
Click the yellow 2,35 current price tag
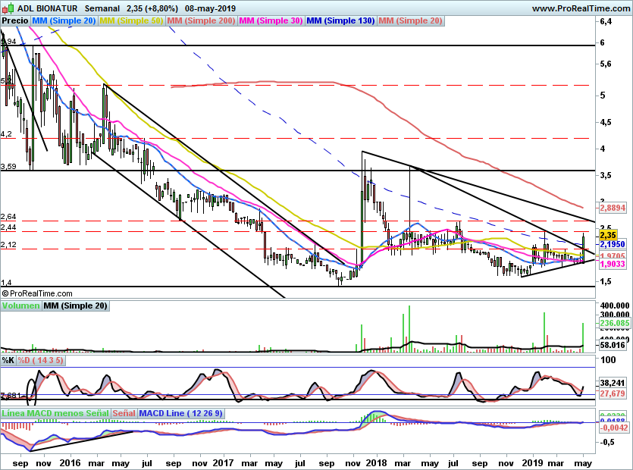(x=607, y=235)
